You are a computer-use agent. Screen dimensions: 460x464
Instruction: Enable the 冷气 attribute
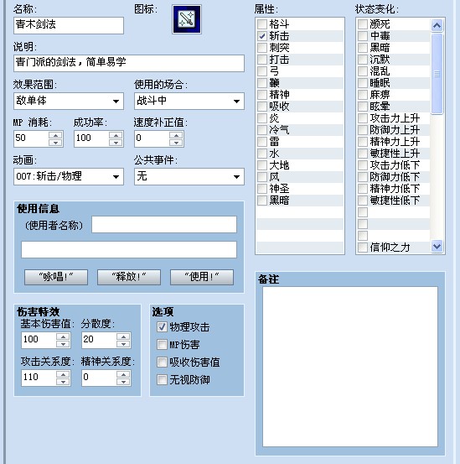(262, 130)
